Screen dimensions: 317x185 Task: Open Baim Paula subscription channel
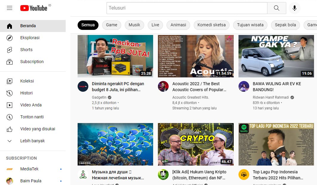pos(33,181)
